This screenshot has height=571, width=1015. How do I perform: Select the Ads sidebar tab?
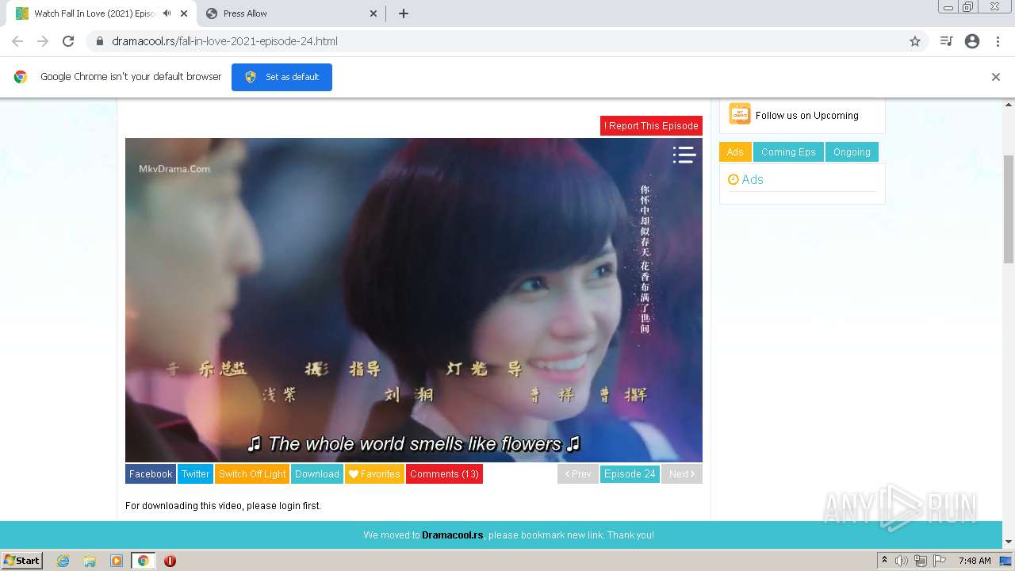click(x=735, y=152)
